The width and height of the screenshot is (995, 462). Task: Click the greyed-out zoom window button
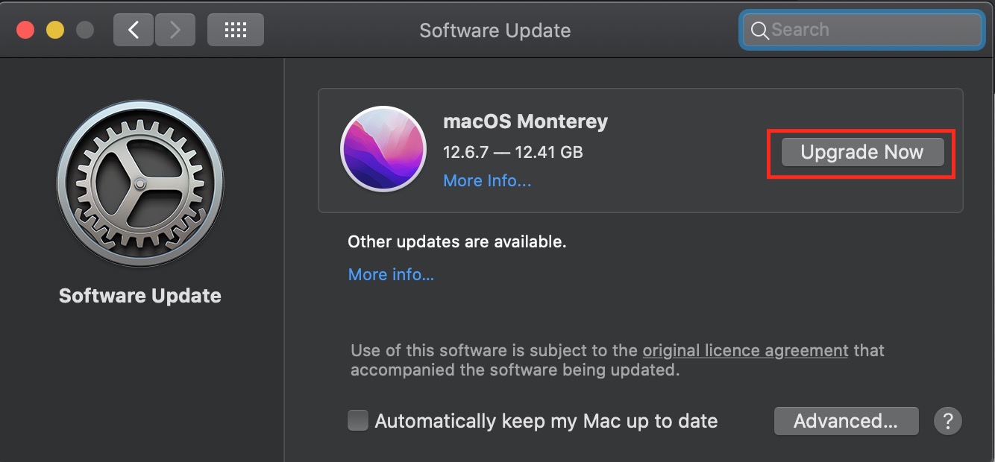point(85,30)
